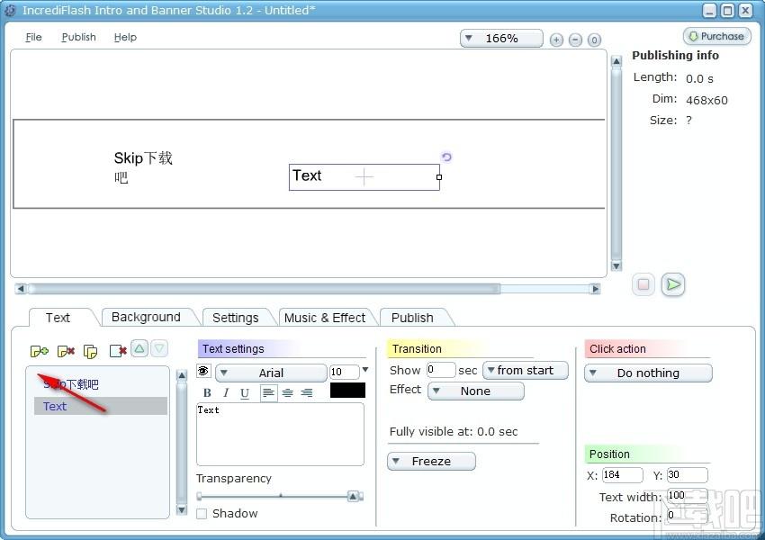Enable the Shadow checkbox
Screen dimensions: 765x540
[x=202, y=514]
